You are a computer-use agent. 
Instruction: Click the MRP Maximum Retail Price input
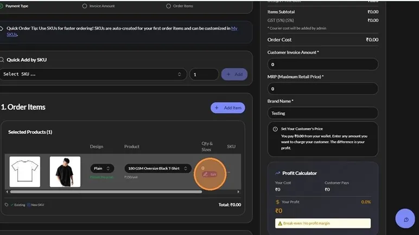coord(323,89)
